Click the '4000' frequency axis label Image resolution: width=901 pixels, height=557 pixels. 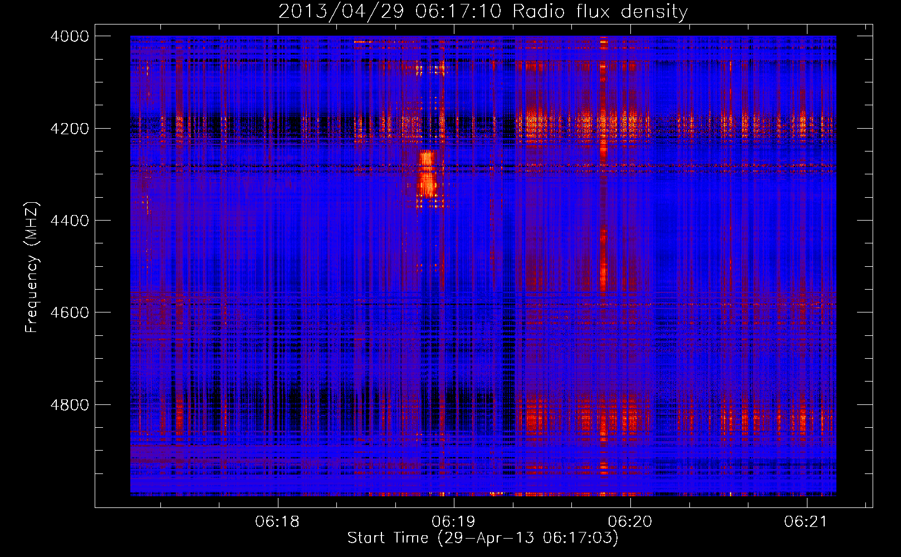tap(70, 36)
